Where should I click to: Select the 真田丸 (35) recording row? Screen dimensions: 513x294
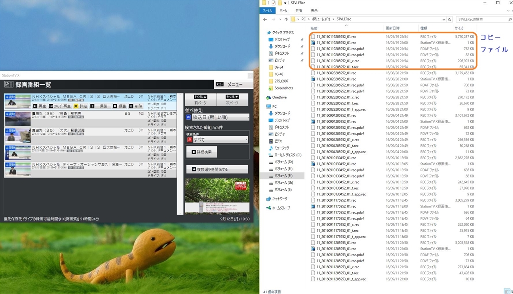pyautogui.click(x=90, y=135)
